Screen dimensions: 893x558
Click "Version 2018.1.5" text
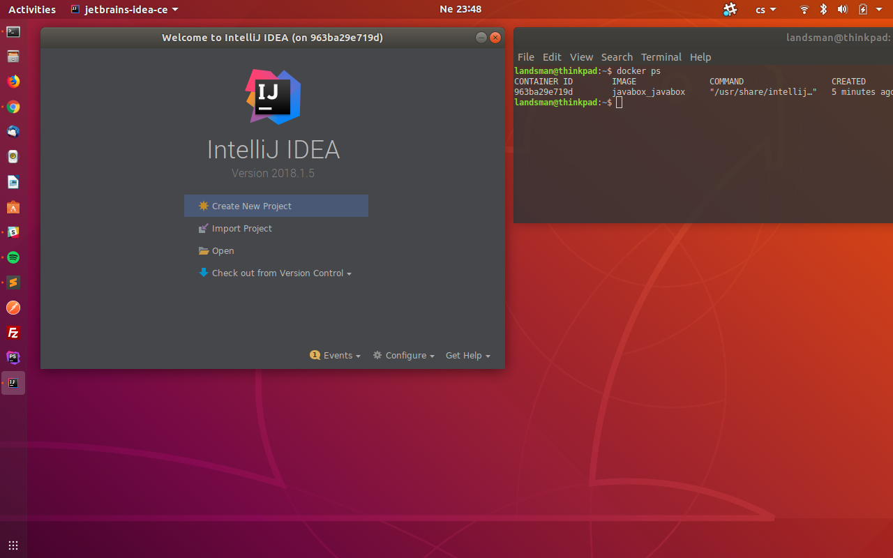pos(273,173)
